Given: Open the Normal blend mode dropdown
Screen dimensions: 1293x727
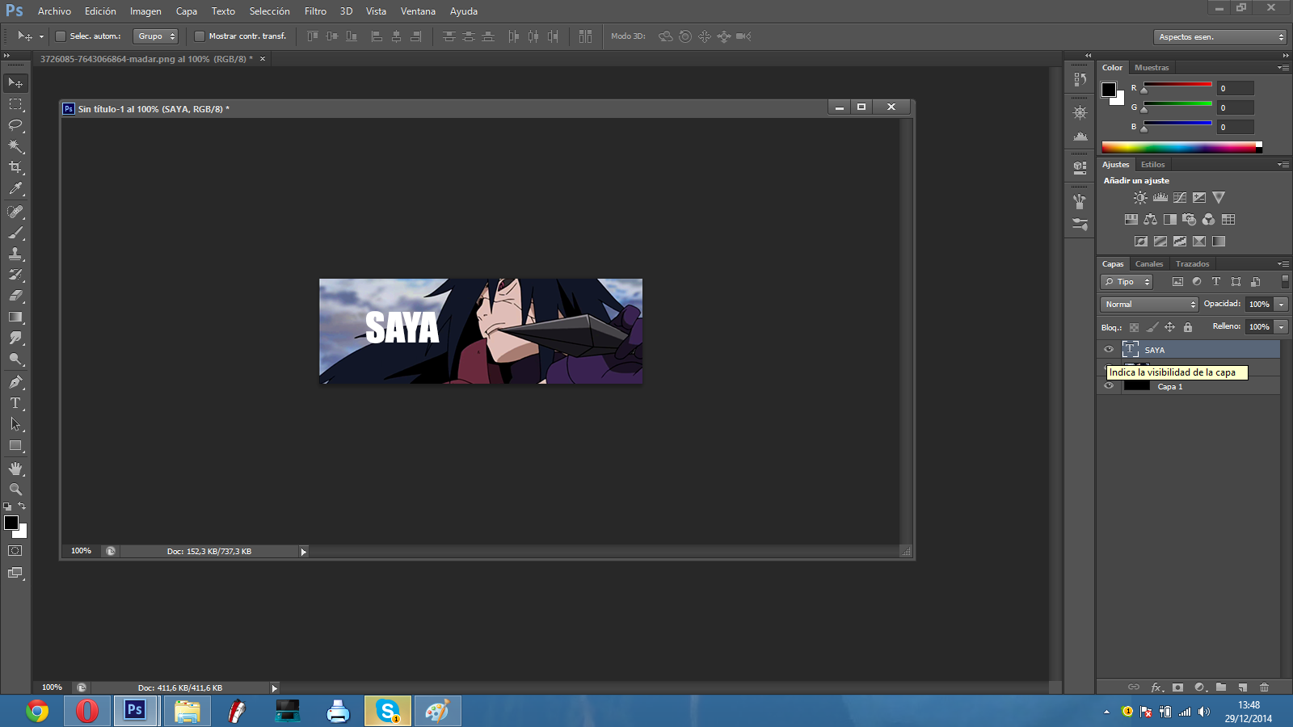Looking at the screenshot, I should click(x=1149, y=305).
